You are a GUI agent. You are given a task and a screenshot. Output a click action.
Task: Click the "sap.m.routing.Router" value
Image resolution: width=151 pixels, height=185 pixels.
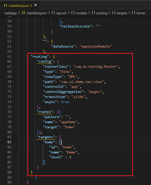[96, 67]
